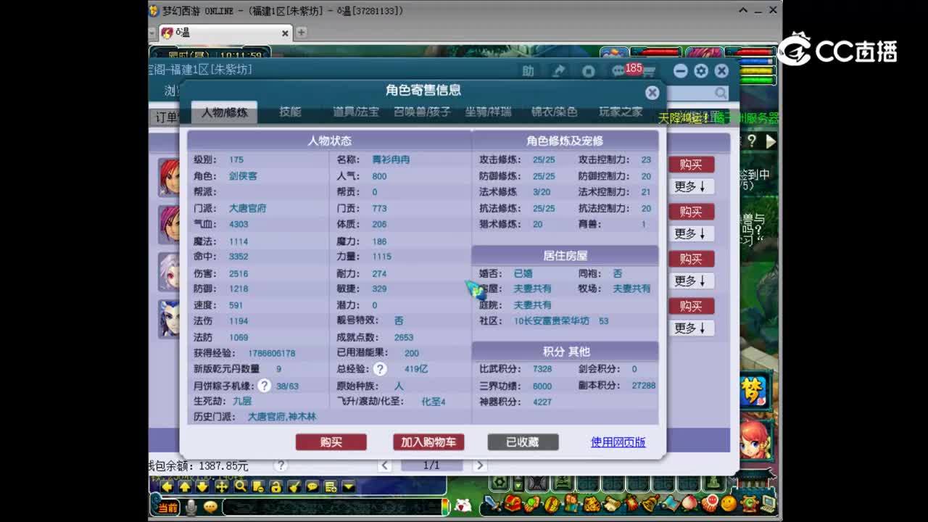Click the padlock icon in chat toolbar
Screen dimensions: 928x522
pyautogui.click(x=275, y=486)
